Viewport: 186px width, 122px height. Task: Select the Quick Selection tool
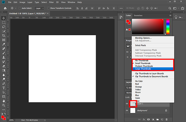coord(4,31)
